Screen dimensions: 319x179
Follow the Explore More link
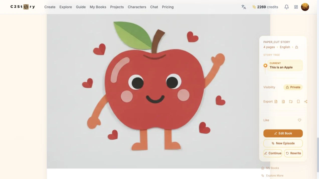(x=272, y=175)
